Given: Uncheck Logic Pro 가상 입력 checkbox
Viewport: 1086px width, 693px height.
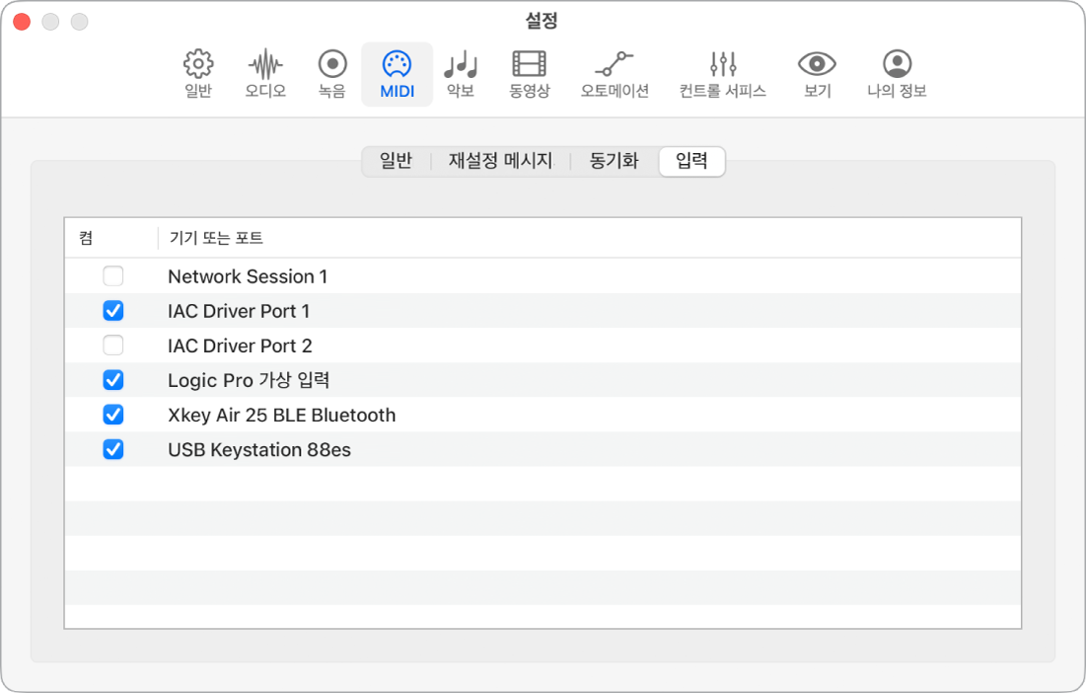Looking at the screenshot, I should pos(113,380).
